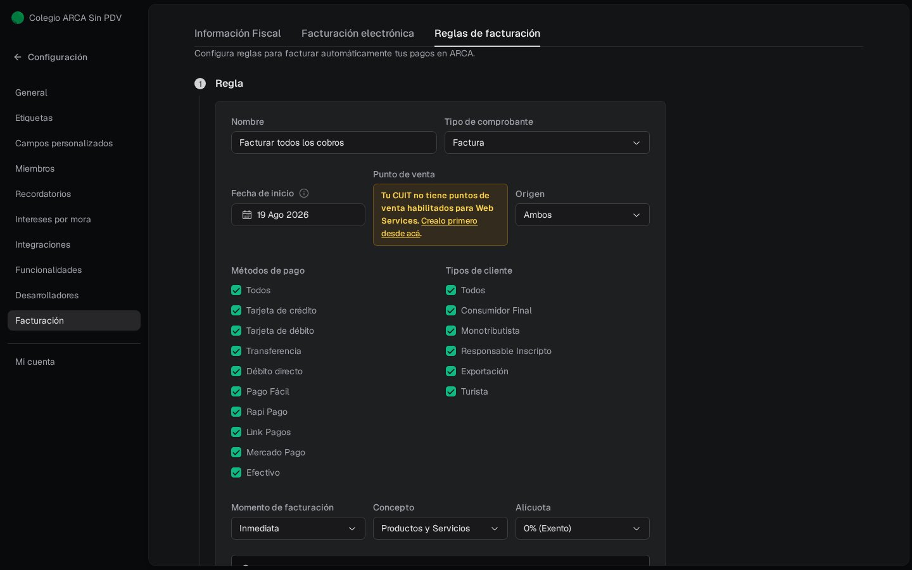Open the Origen dropdown showing Ambos
The width and height of the screenshot is (912, 570).
(583, 215)
